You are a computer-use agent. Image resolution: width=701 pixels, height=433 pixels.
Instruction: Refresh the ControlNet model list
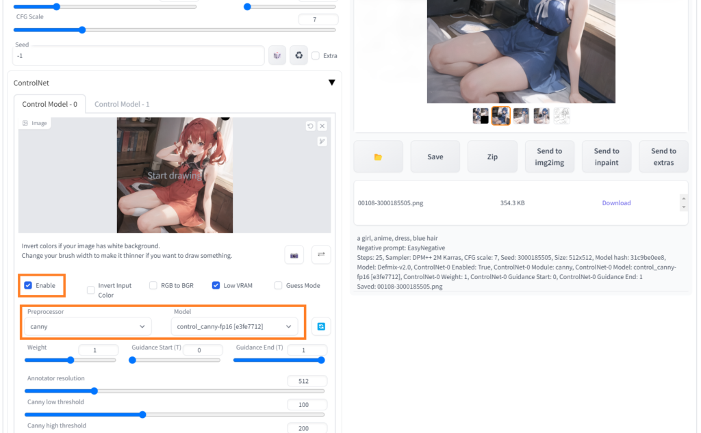[321, 326]
